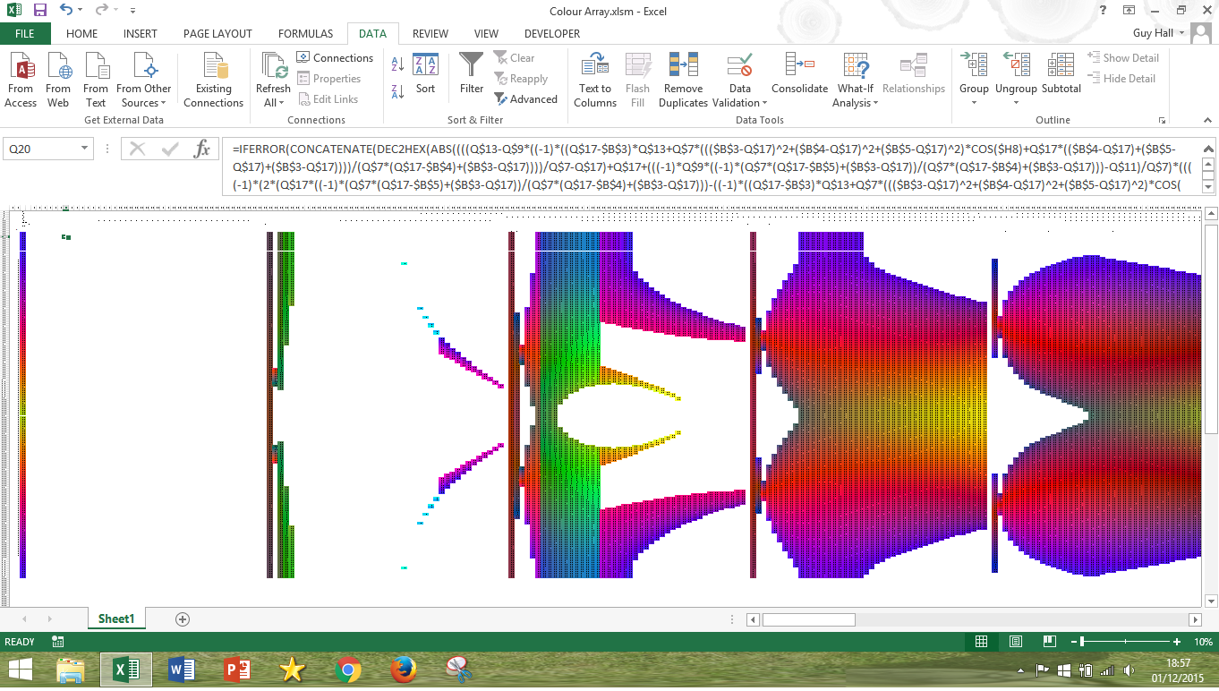Screen dimensions: 1219x691
Task: Switch to the INSERT tab
Action: click(141, 33)
